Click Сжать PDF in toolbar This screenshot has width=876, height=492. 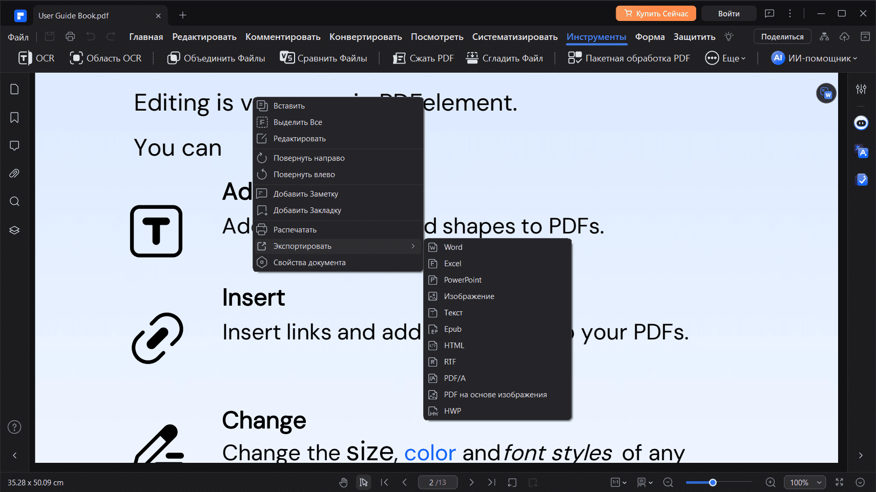(x=423, y=58)
